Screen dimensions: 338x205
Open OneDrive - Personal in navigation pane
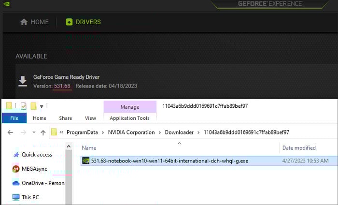pyautogui.click(x=43, y=183)
